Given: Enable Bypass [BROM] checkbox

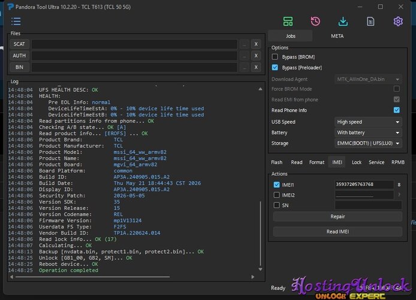Looking at the screenshot, I should point(275,57).
